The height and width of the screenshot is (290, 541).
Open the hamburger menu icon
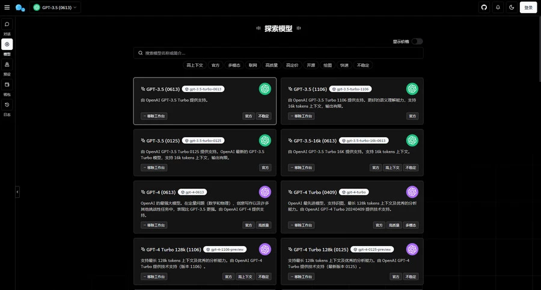point(7,7)
